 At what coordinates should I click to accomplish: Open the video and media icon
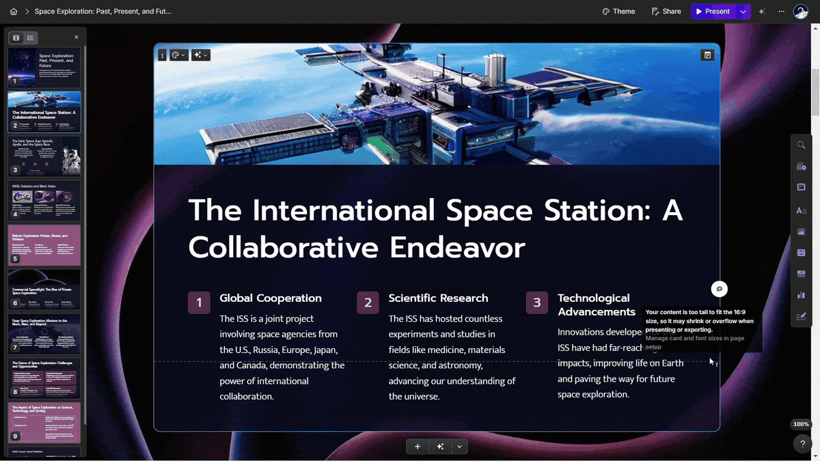click(801, 253)
